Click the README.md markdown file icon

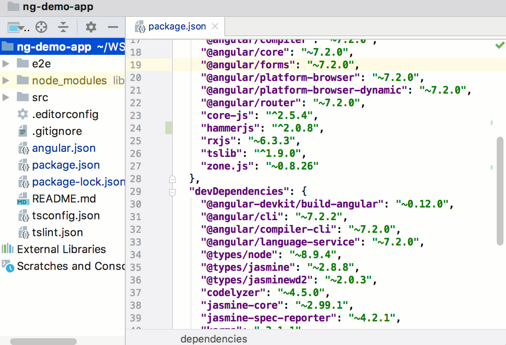(x=24, y=199)
